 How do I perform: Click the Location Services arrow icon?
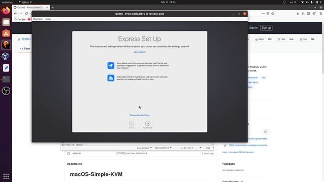click(111, 65)
